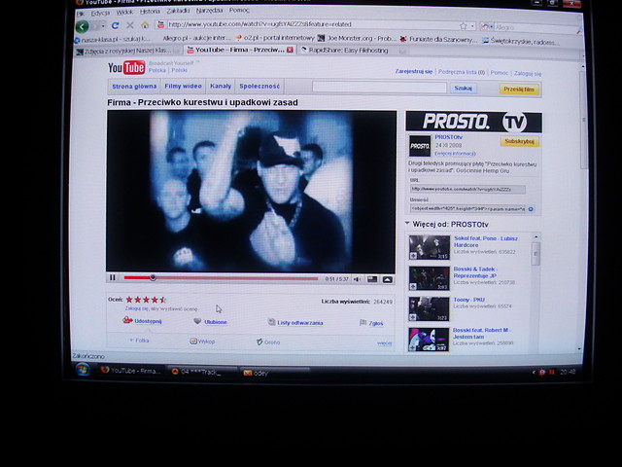
Task: Mute the video with speaker icon
Action: 357,279
